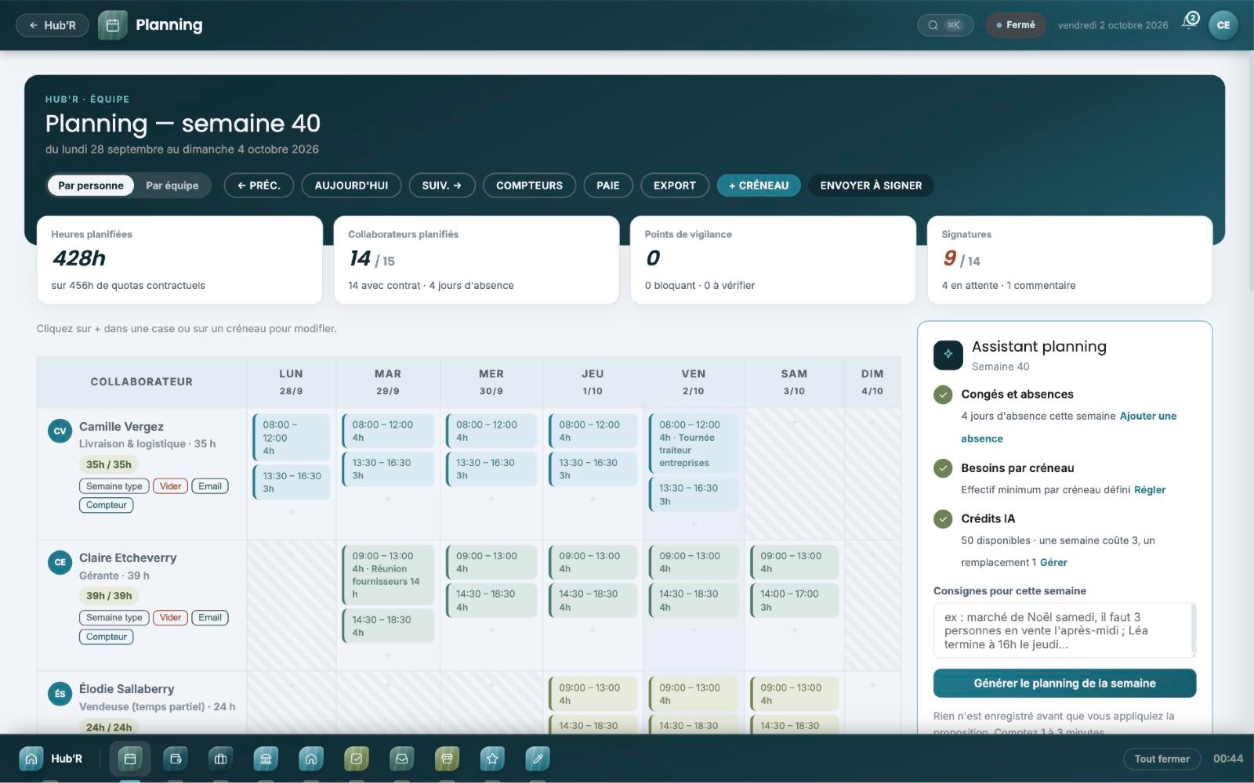Go to the previous week with PRÉC.
The width and height of the screenshot is (1254, 783).
(259, 186)
